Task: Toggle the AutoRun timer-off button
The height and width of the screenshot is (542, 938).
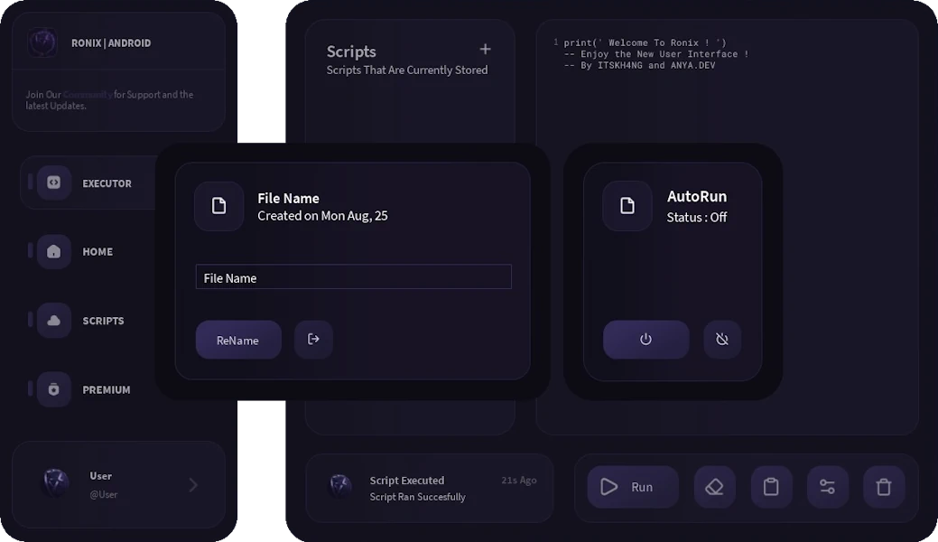Action: (x=722, y=340)
